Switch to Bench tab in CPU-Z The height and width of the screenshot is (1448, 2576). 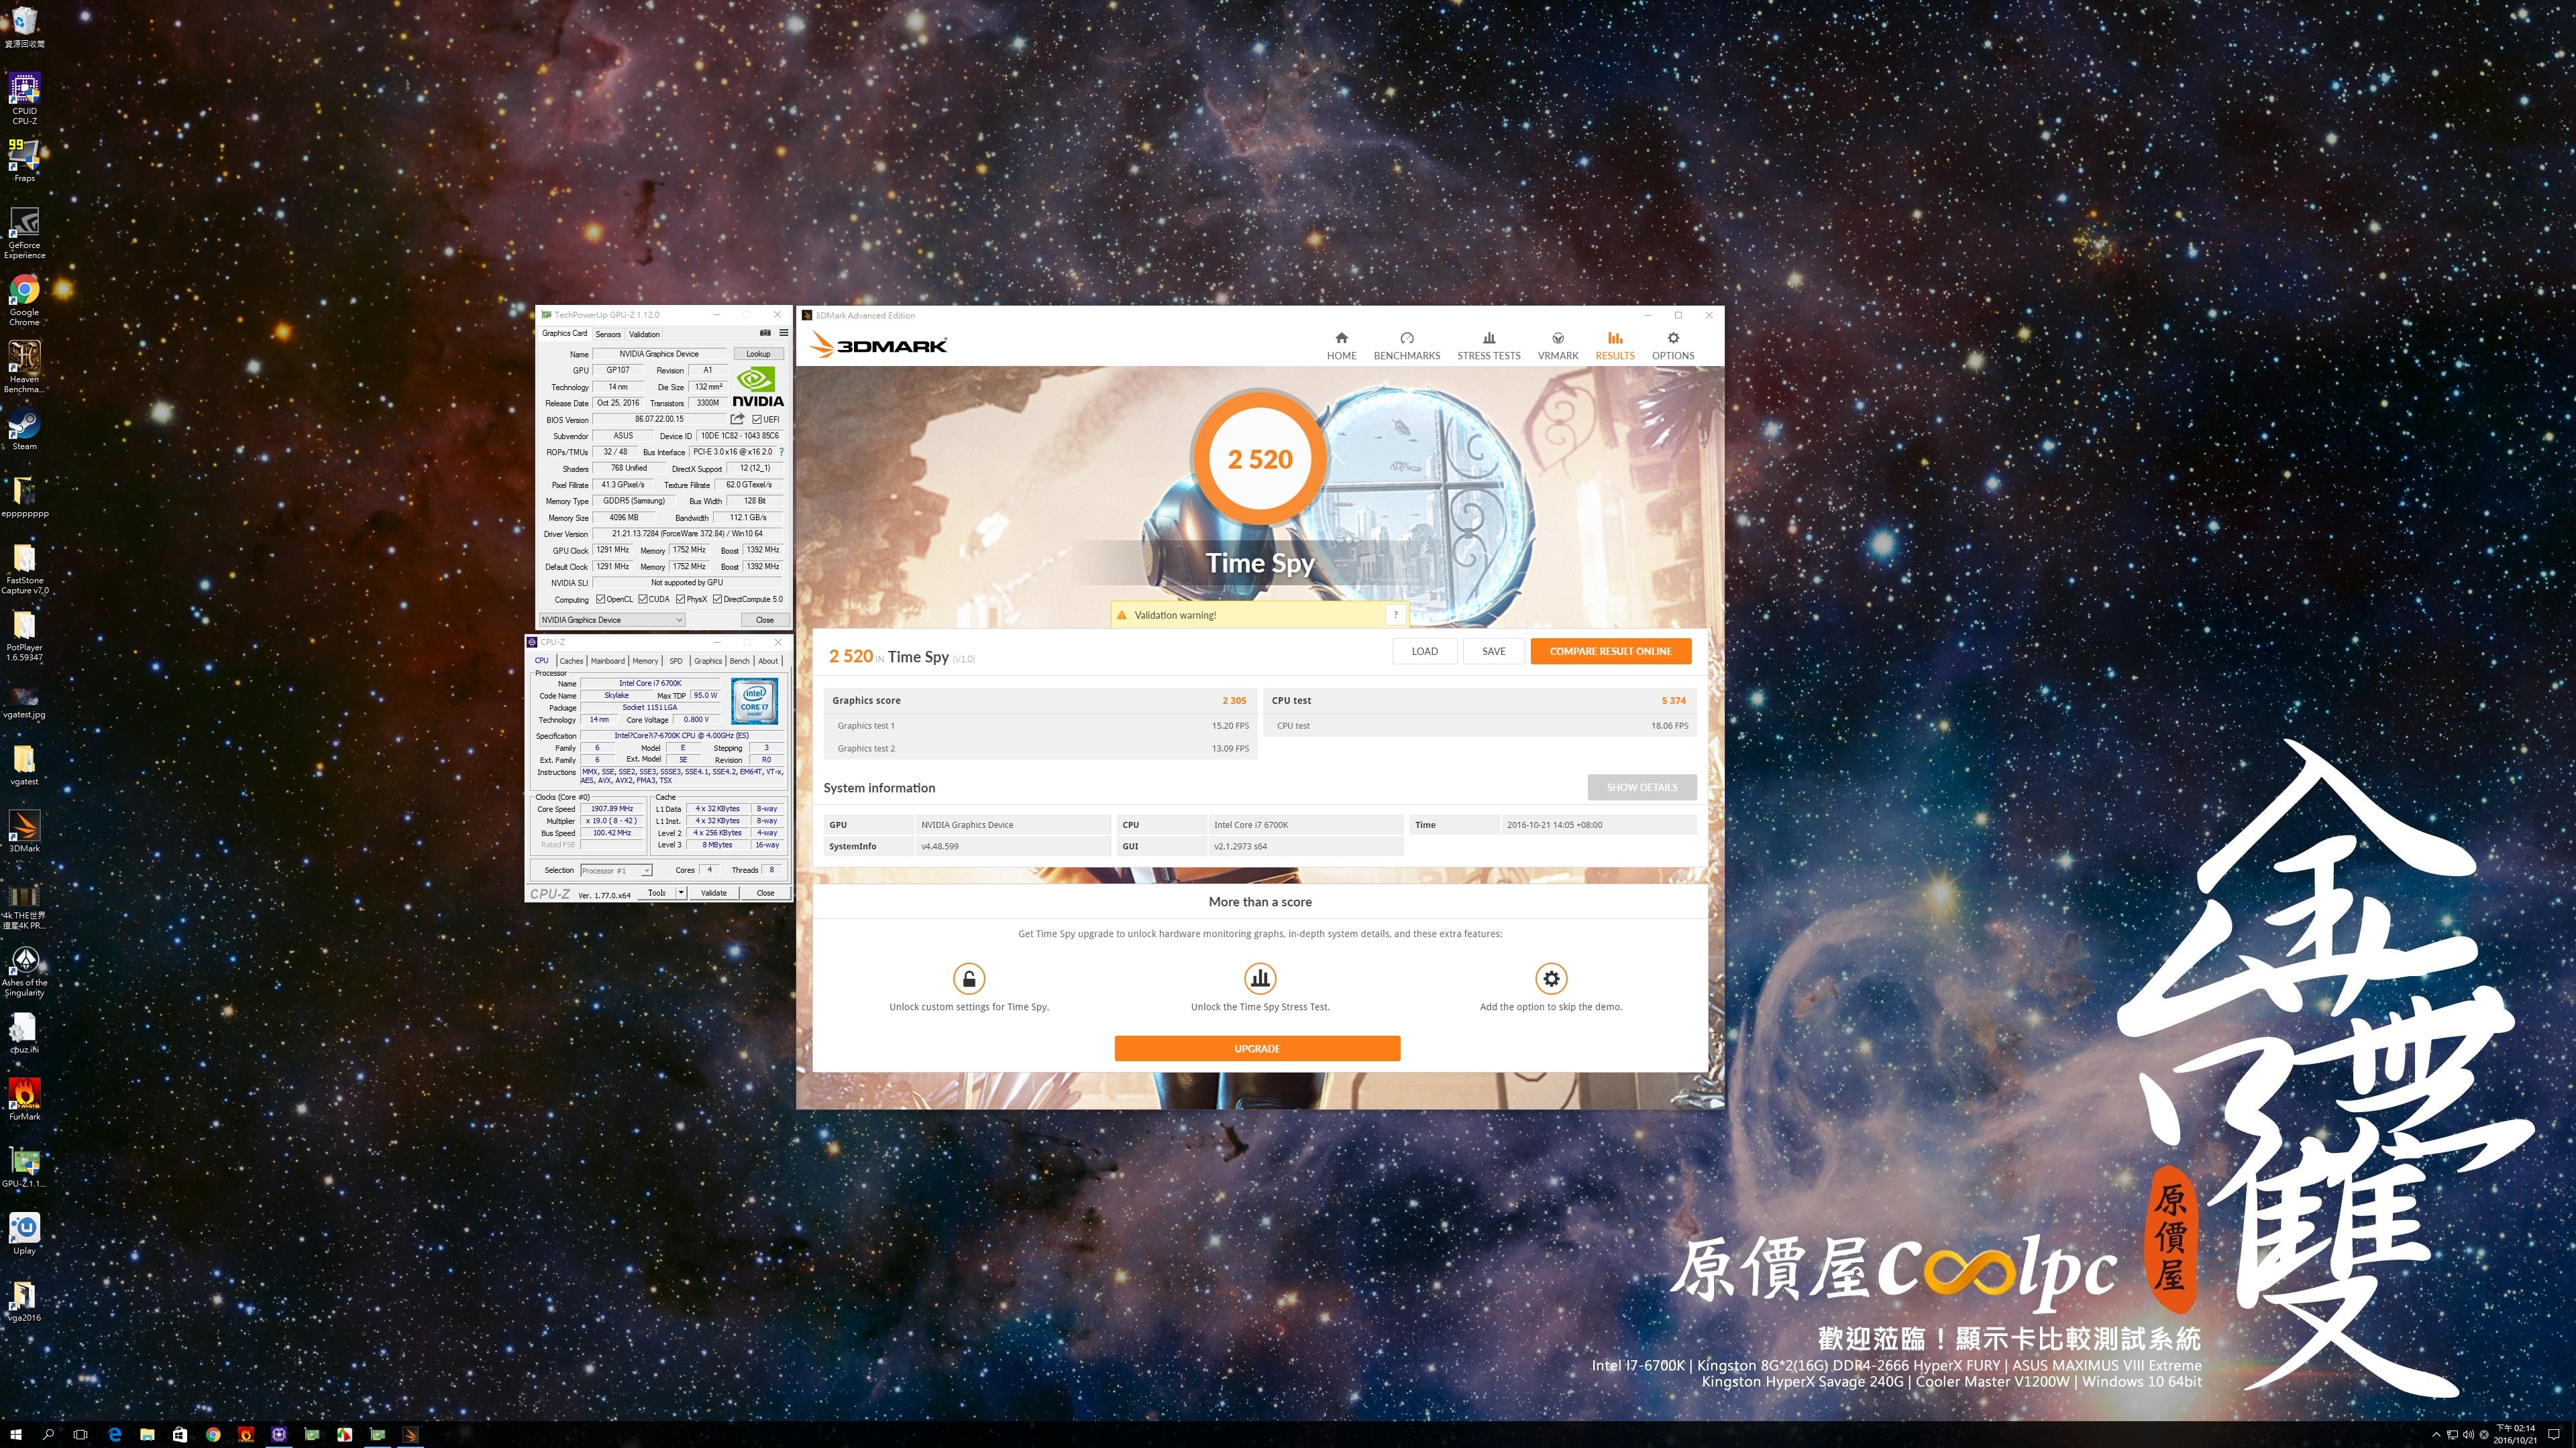(x=739, y=660)
